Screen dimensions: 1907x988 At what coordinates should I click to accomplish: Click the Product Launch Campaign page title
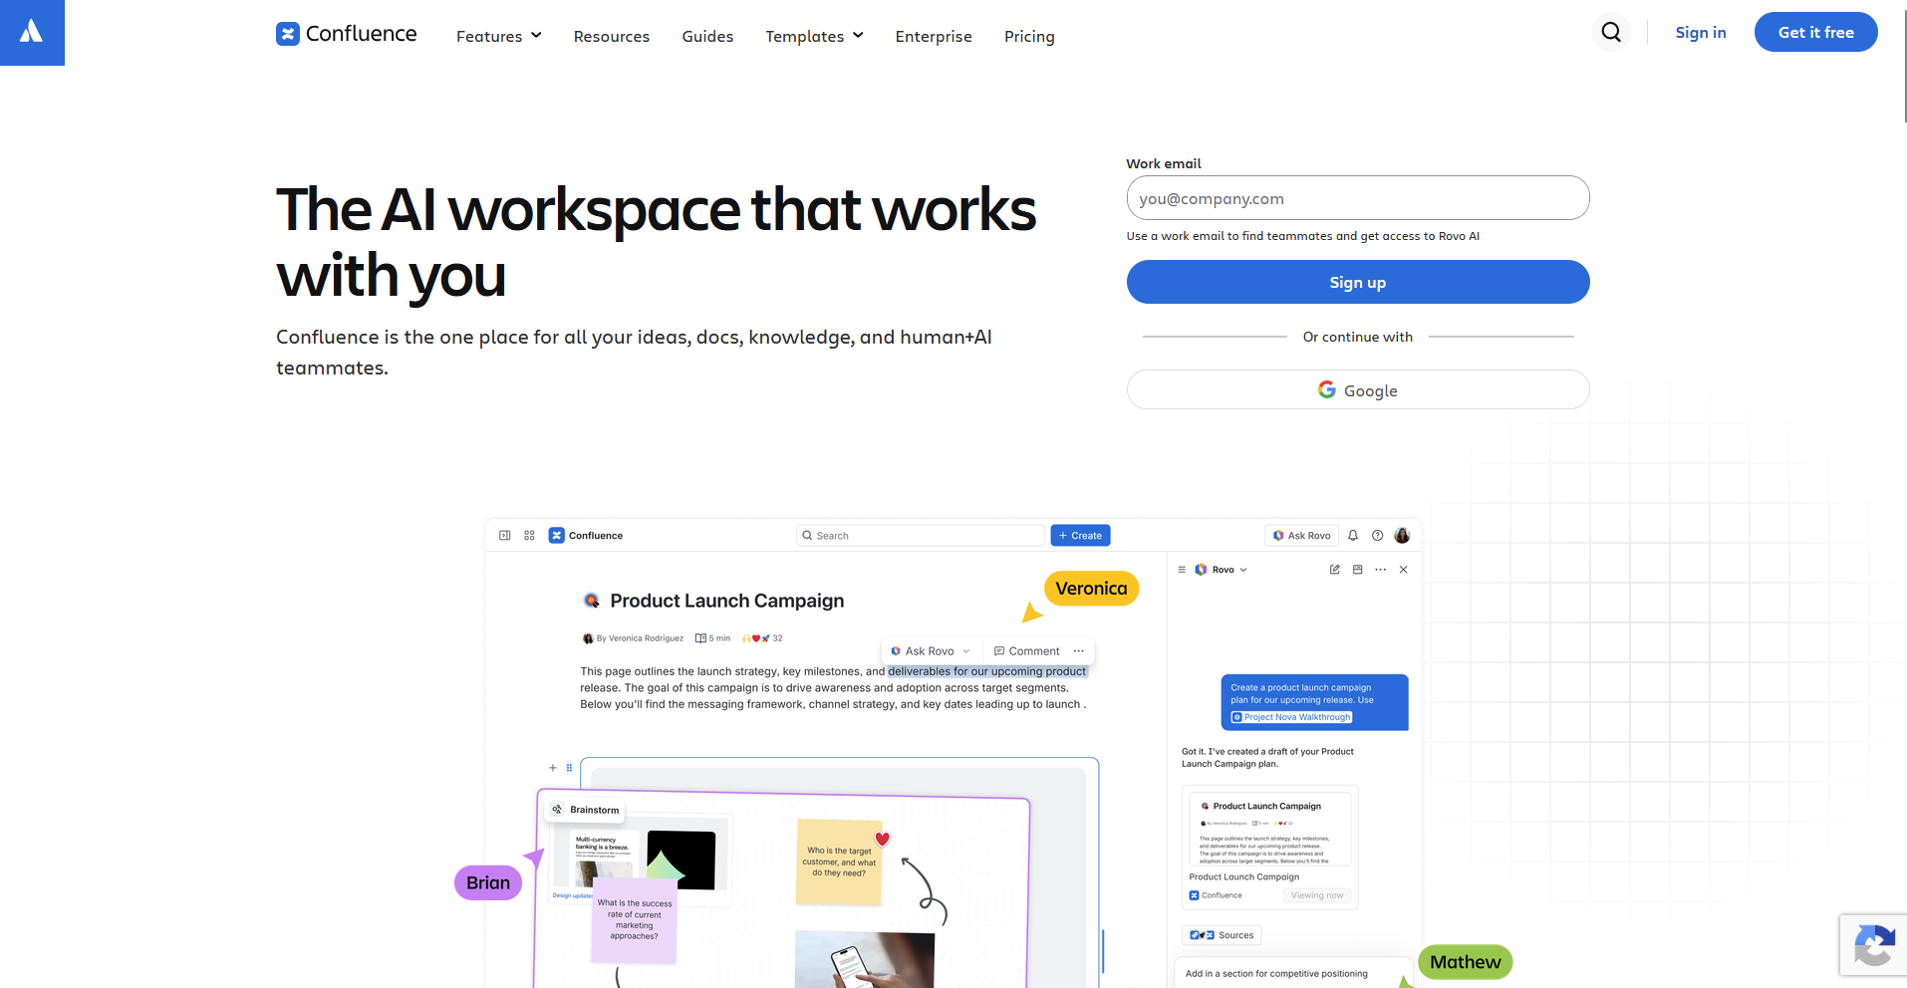pyautogui.click(x=727, y=601)
